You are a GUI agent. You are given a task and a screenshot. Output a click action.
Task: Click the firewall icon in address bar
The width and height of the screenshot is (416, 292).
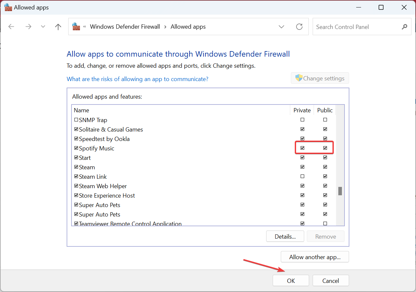(76, 26)
